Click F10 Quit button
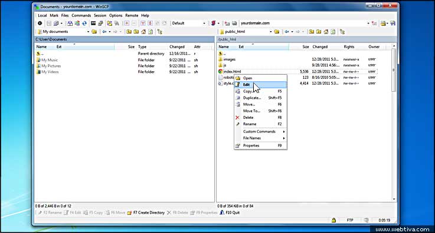Viewport: 435px width, 233px height. pyautogui.click(x=230, y=212)
